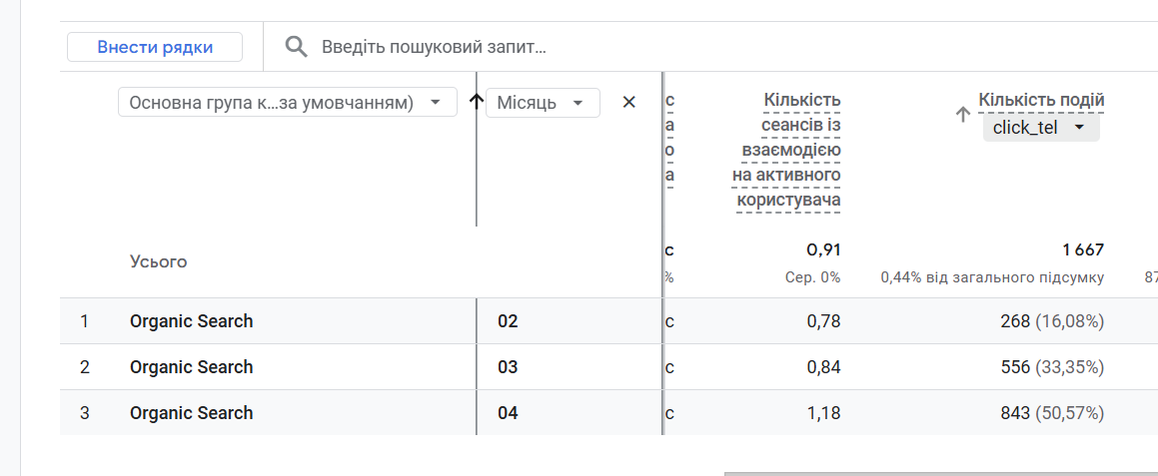
Task: Open the Основна група каналів dropdown
Action: click(x=287, y=102)
